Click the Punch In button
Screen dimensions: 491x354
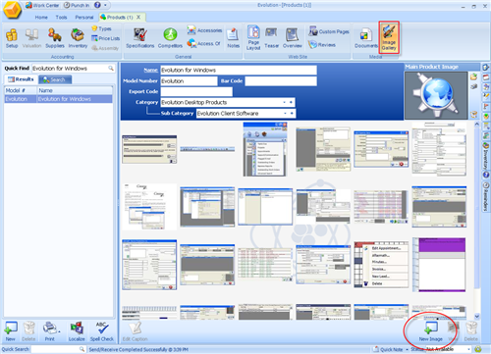(x=77, y=5)
